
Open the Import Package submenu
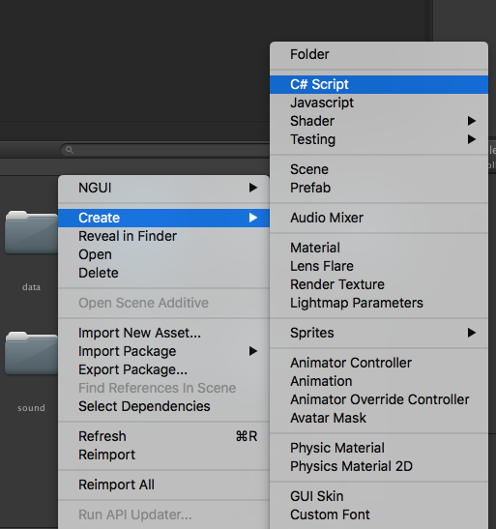click(163, 351)
